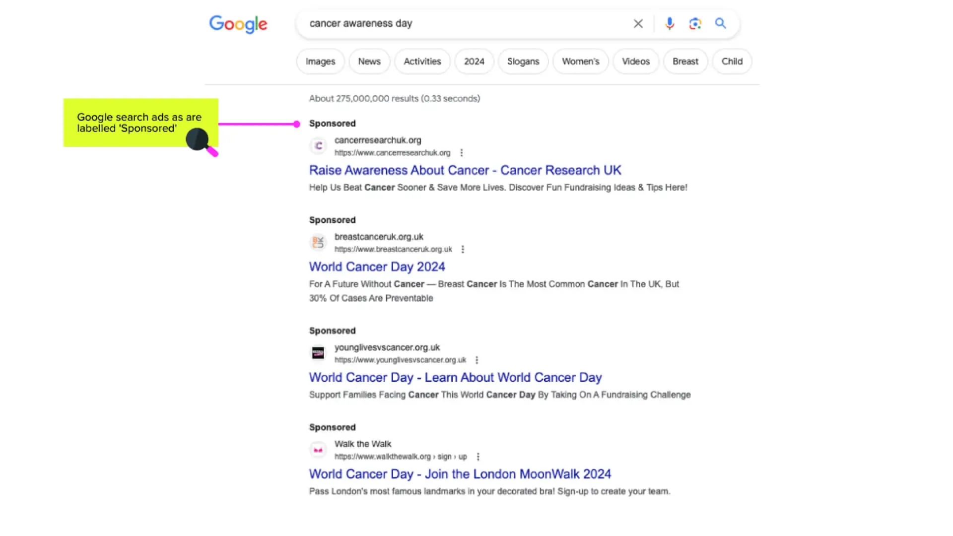Click 'Help Us Beat Cancer Sooner' description

point(498,188)
